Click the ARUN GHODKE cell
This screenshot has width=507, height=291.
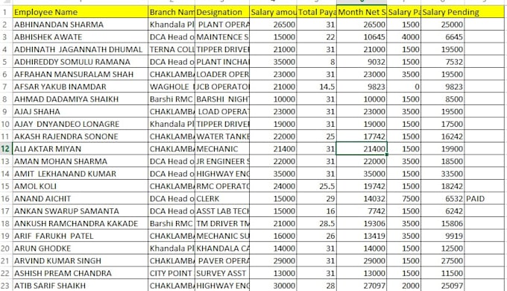[81, 248]
